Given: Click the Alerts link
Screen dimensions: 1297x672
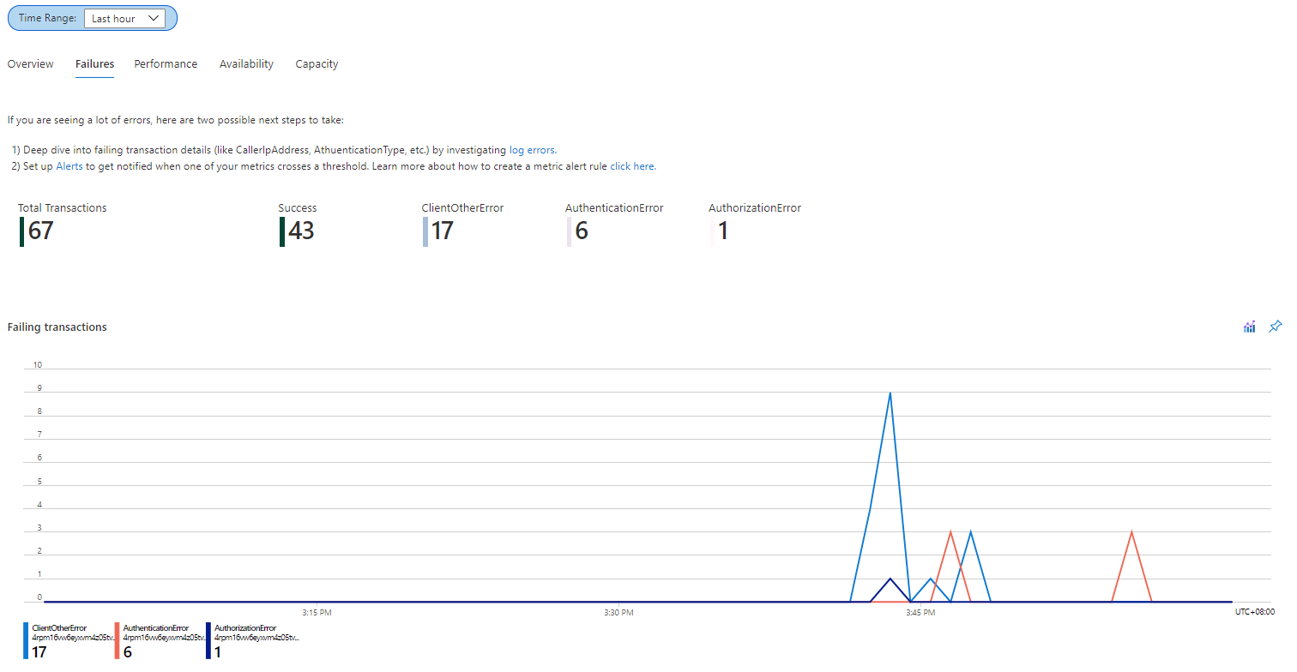Looking at the screenshot, I should click(x=69, y=165).
